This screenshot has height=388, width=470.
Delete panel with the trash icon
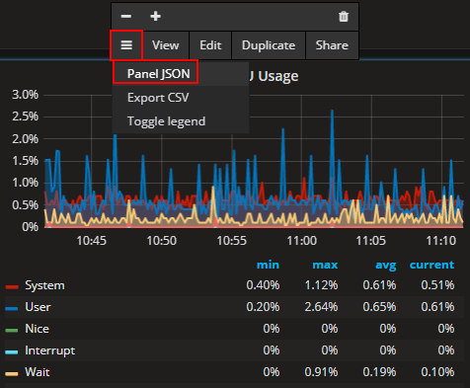(x=344, y=16)
